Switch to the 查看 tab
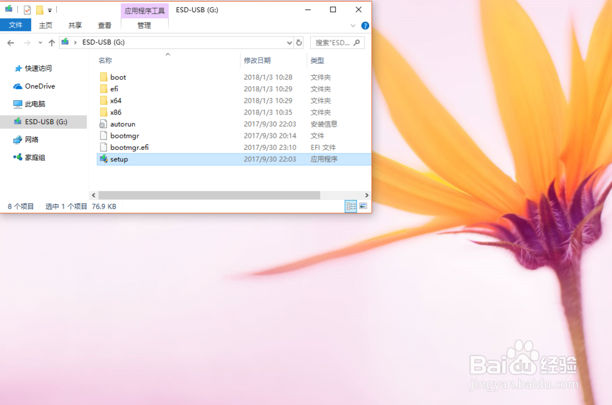 coord(104,25)
